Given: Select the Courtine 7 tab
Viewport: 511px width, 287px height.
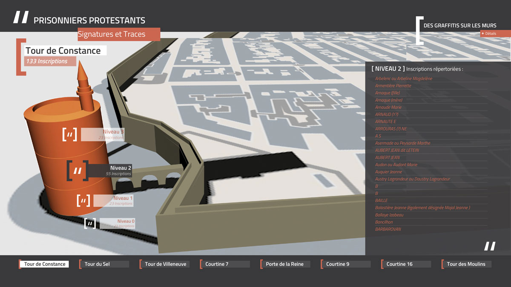Looking at the screenshot, I should pos(225,264).
